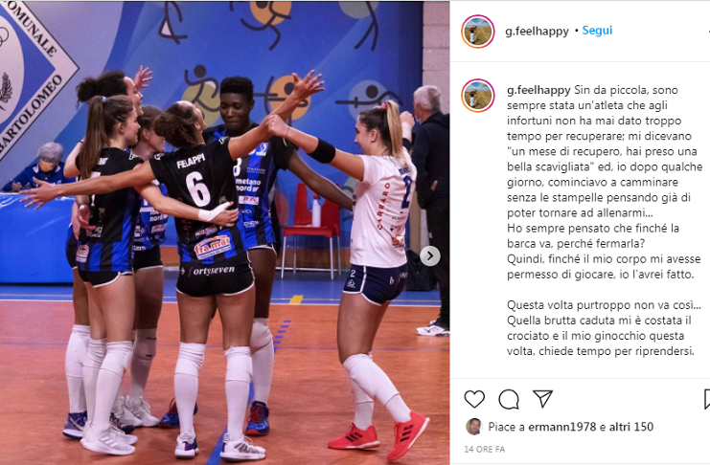Open g.feelhappy profile picture in header
Screen dimensions: 710x465
coord(477,32)
